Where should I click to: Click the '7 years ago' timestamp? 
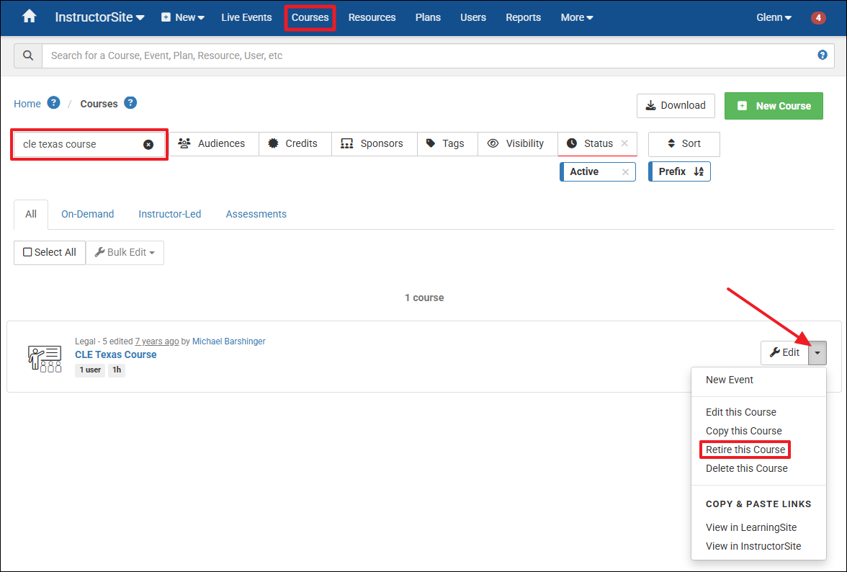pos(157,341)
